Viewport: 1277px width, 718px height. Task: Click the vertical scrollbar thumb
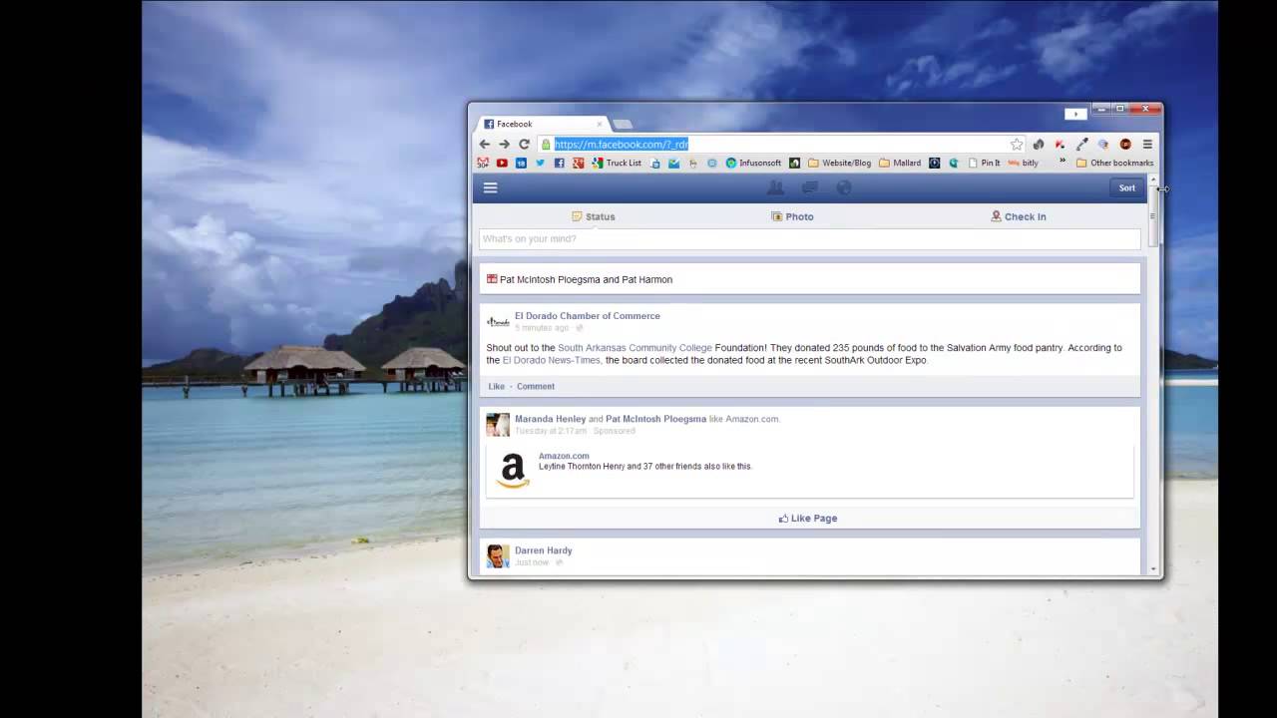point(1154,215)
